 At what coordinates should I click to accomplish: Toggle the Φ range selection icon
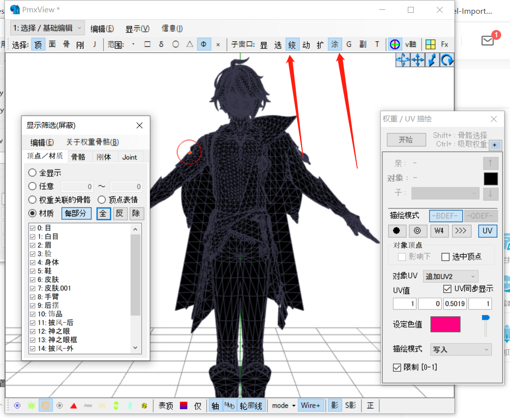[x=204, y=44]
